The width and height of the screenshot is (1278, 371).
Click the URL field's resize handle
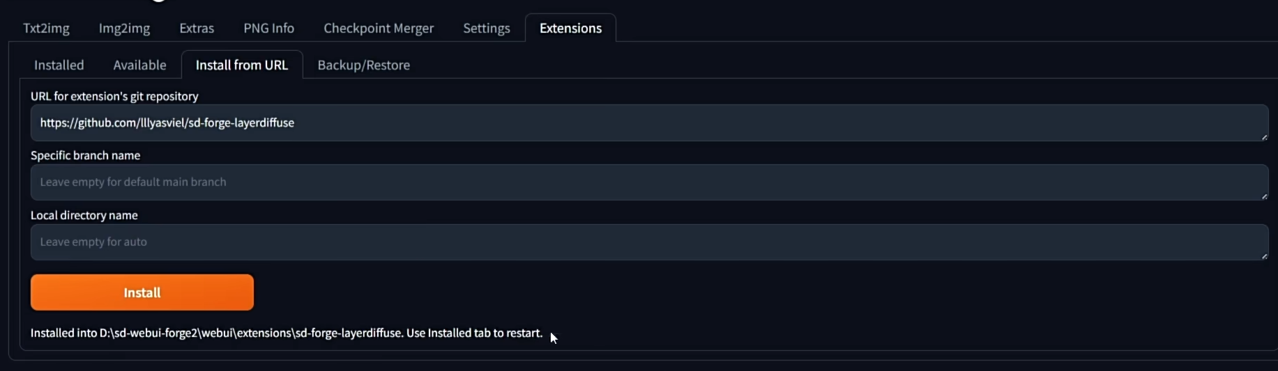click(x=1264, y=137)
